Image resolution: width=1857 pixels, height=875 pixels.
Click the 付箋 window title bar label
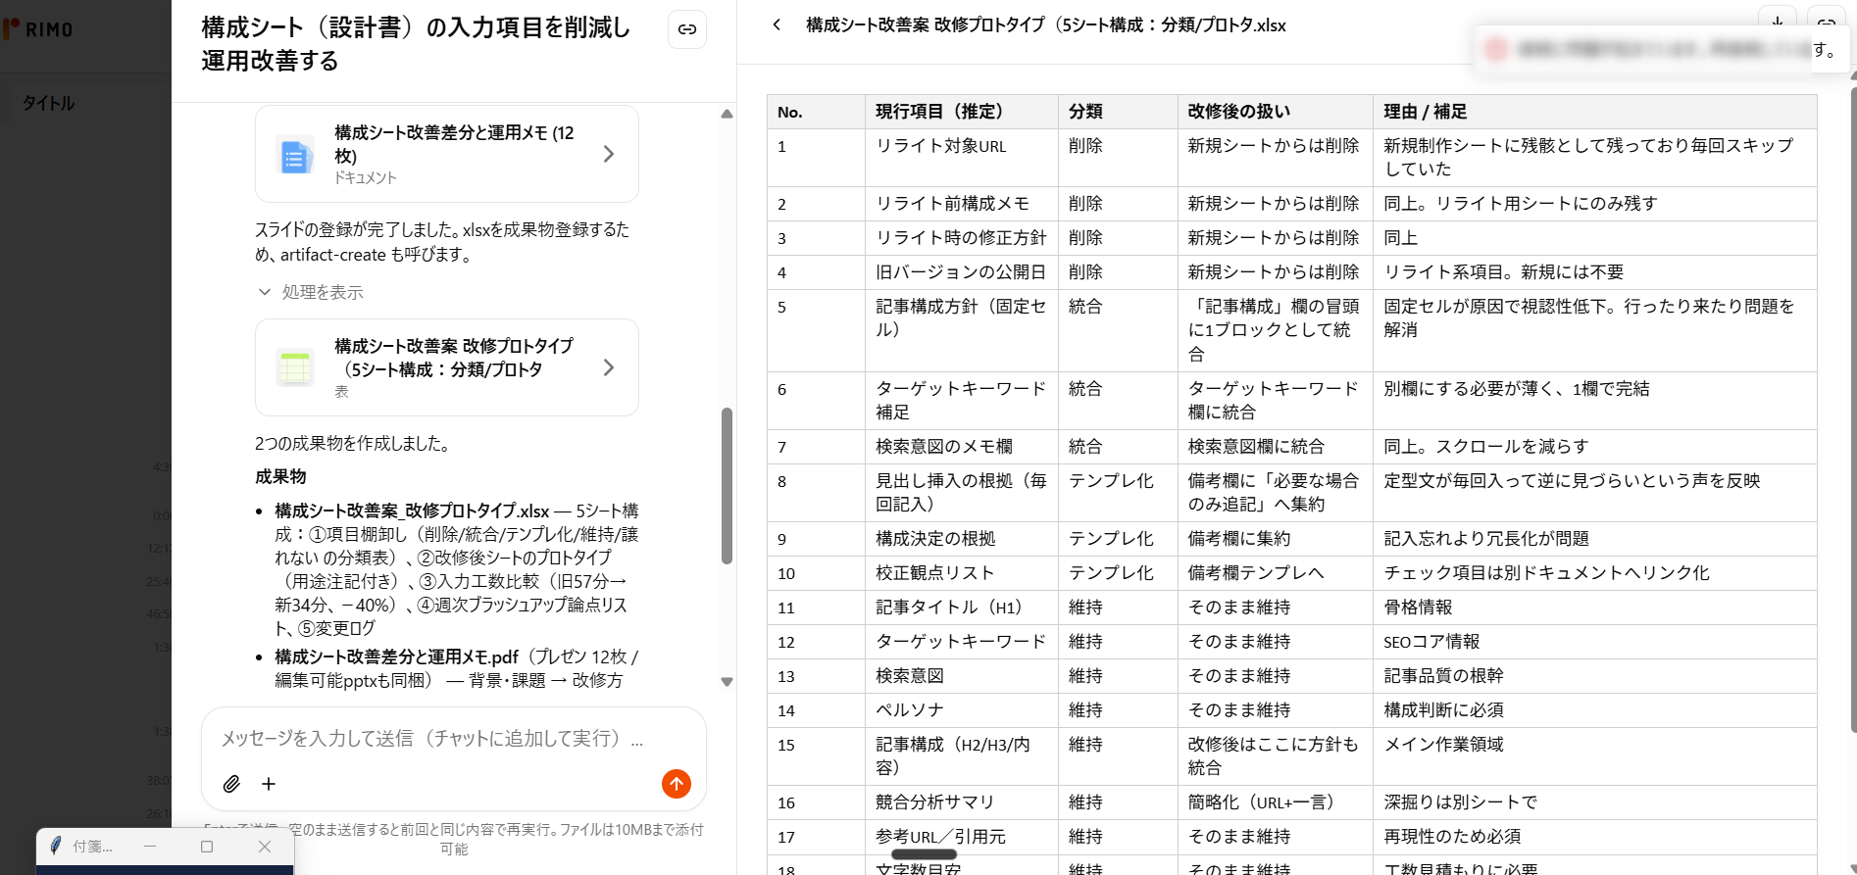pyautogui.click(x=92, y=847)
